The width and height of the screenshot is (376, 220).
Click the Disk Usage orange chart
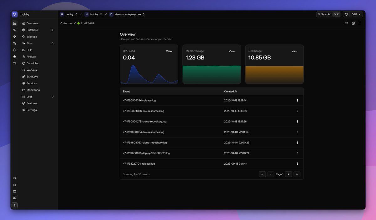(x=274, y=75)
